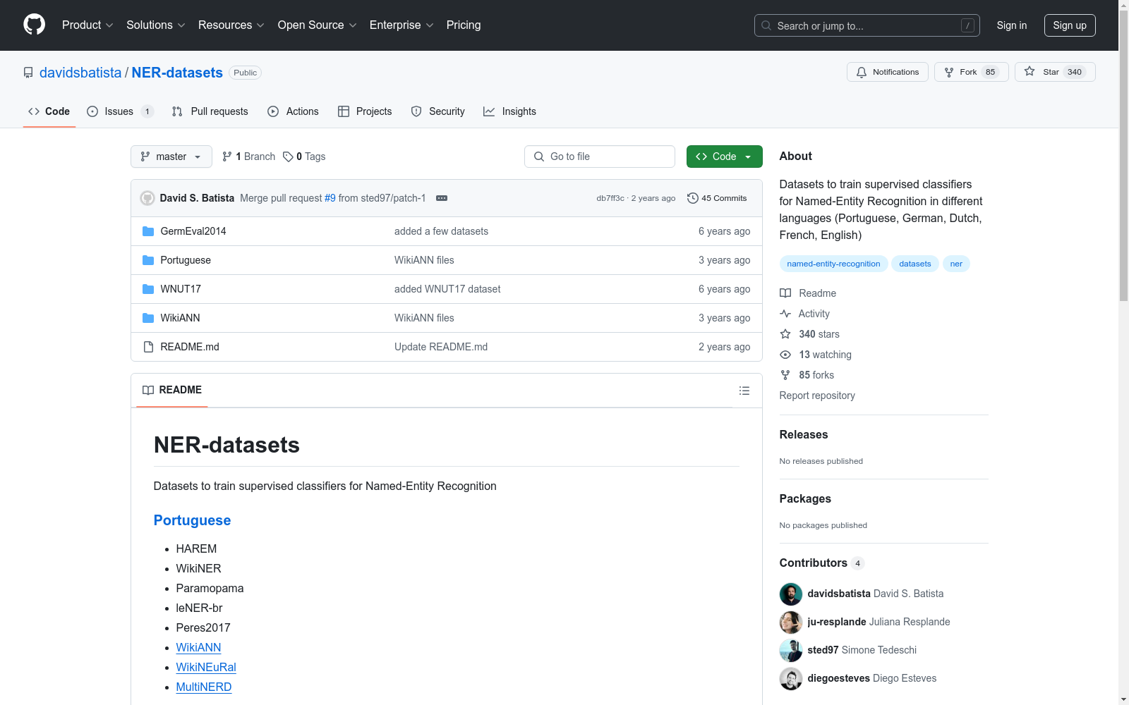The height and width of the screenshot is (705, 1129).
Task: Select the named-entity-recognition topic tag
Action: [x=833, y=264]
